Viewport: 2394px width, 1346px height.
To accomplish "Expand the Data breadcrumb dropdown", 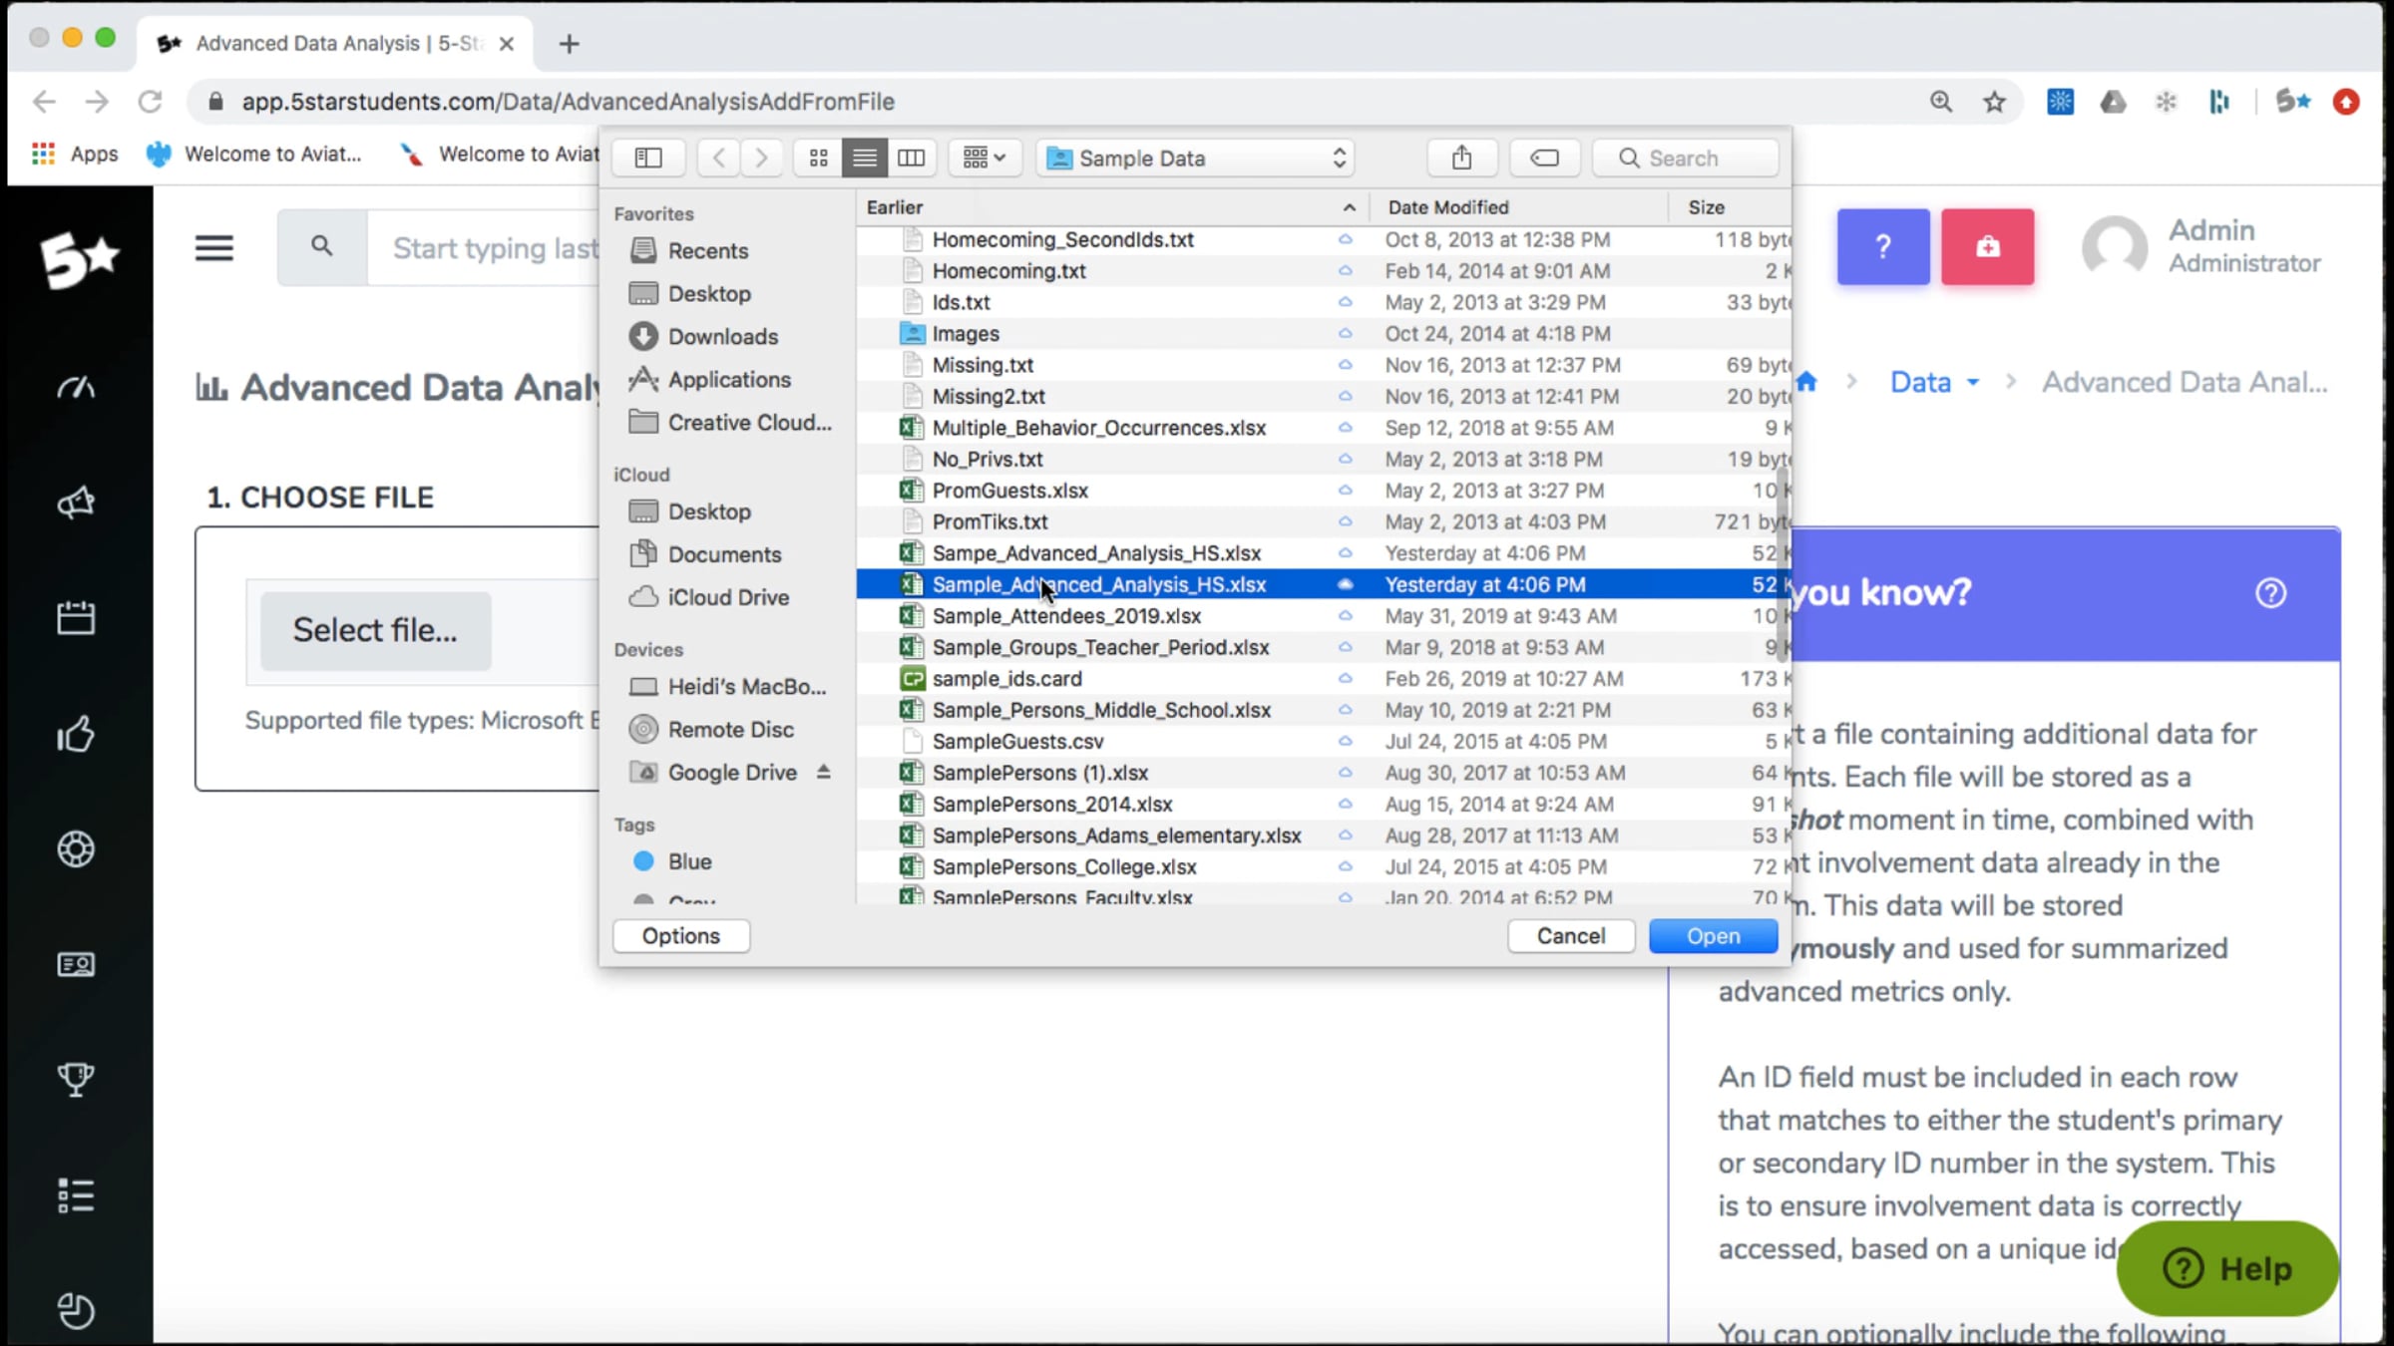I will coord(1933,383).
